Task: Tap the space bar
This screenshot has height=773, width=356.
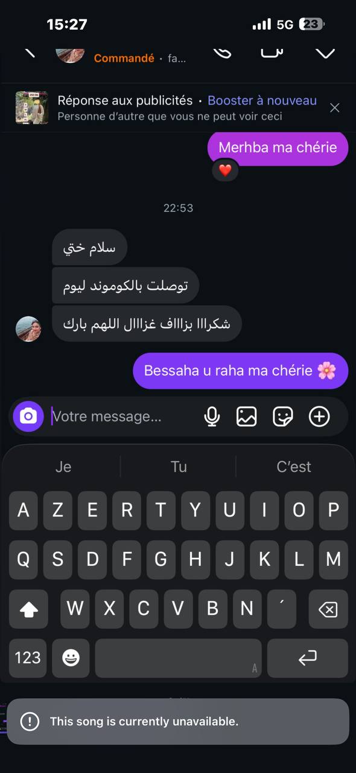Action: point(178,658)
